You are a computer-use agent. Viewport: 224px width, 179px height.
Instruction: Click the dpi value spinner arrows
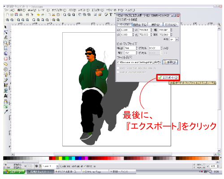tap(161, 48)
